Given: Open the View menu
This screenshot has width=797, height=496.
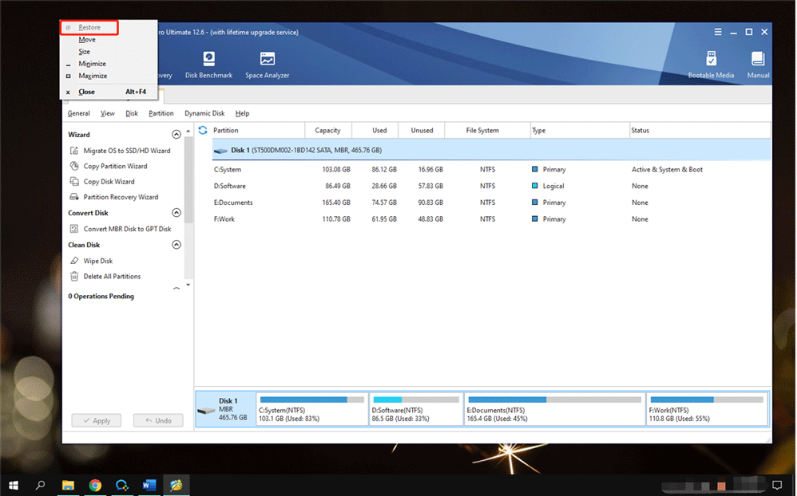Looking at the screenshot, I should point(107,113).
